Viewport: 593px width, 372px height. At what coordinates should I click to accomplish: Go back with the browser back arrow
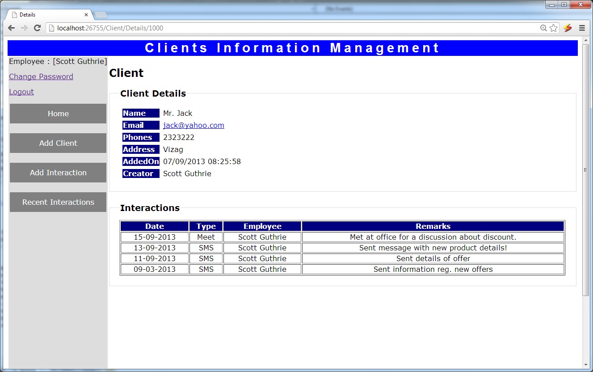point(12,28)
